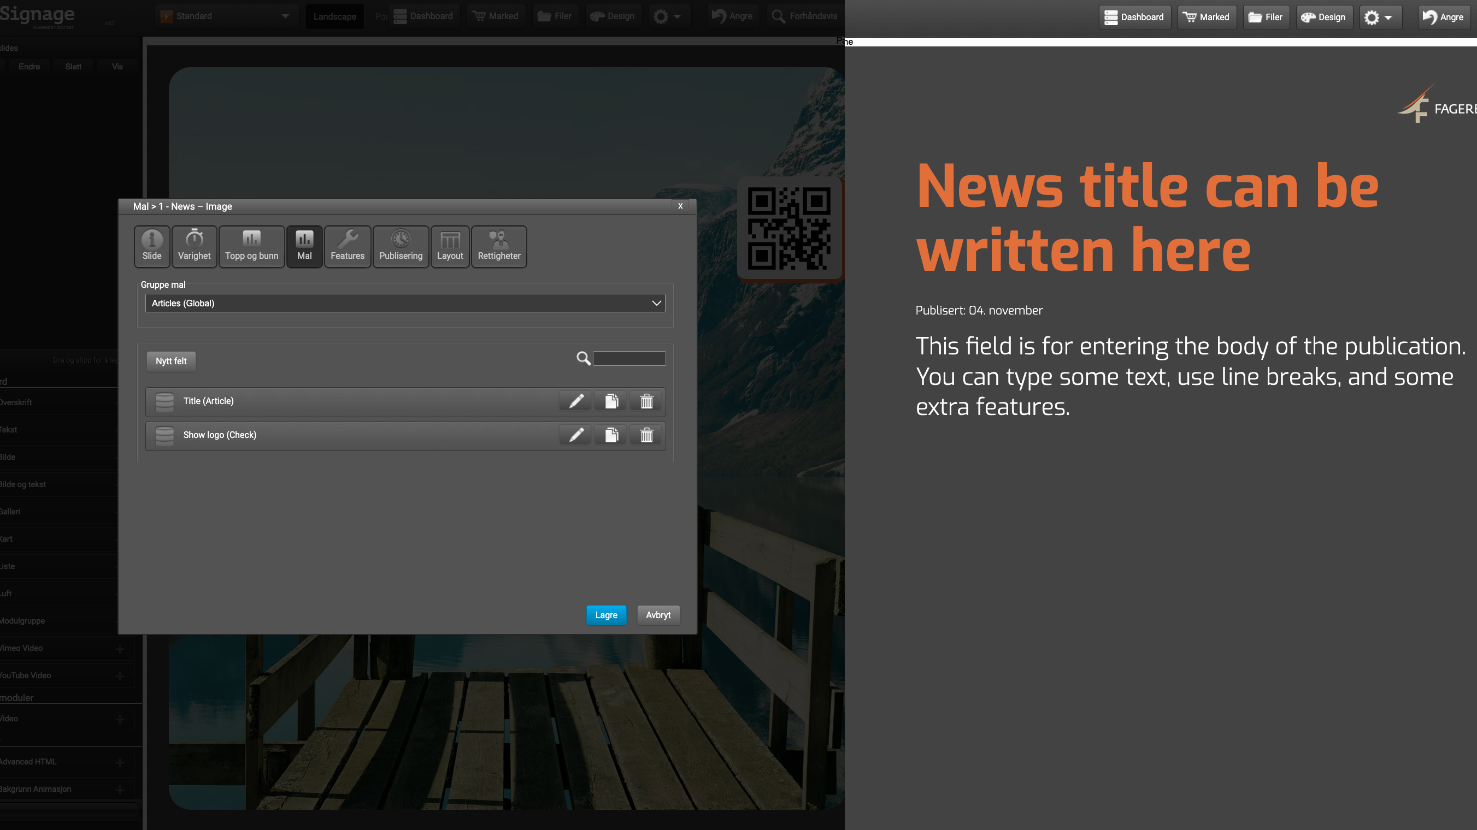Duplicate the Show logo (Check) field
The height and width of the screenshot is (830, 1477).
tap(611, 435)
